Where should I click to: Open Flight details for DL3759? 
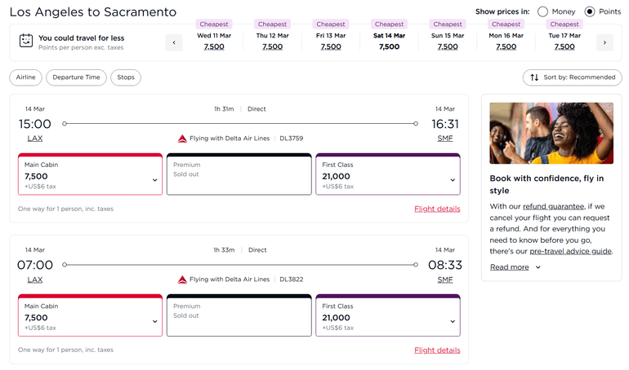(437, 209)
